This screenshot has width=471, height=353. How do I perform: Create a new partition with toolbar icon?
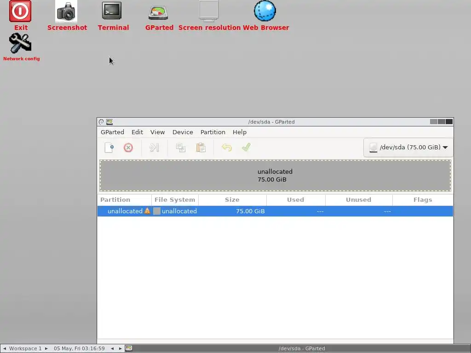click(109, 148)
